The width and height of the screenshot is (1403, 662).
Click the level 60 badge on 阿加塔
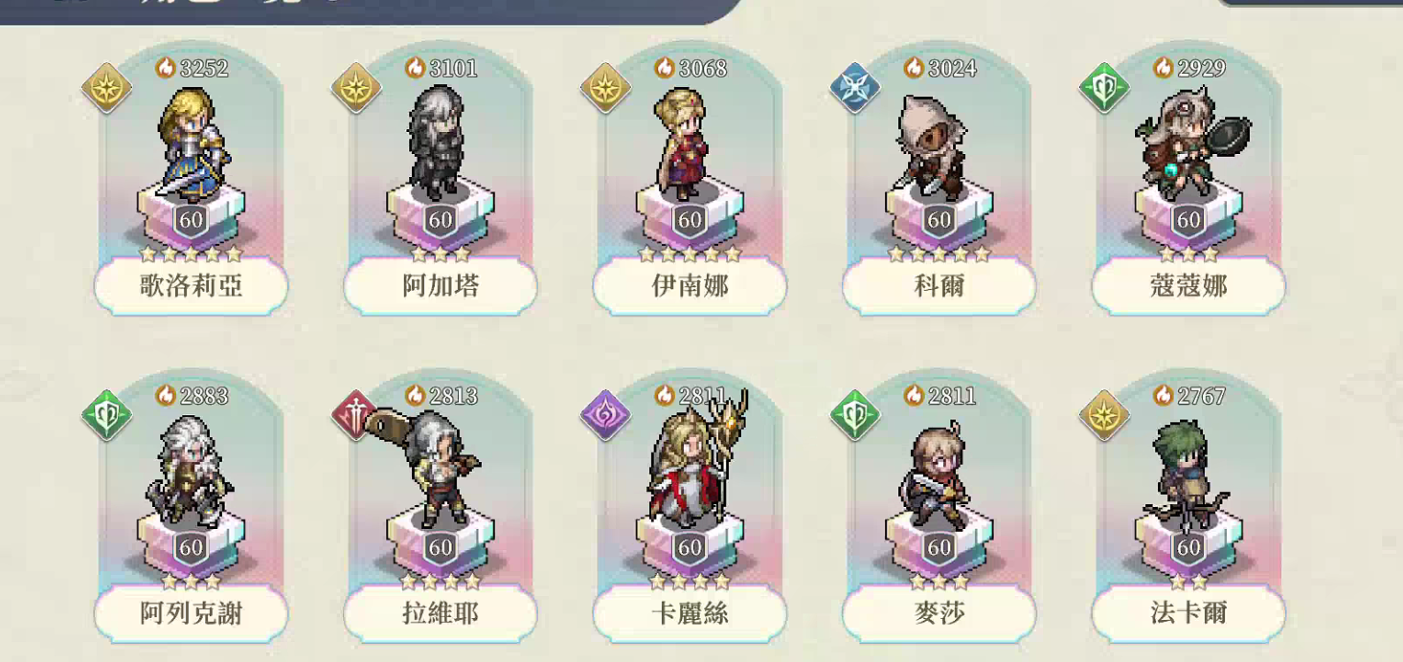click(441, 220)
